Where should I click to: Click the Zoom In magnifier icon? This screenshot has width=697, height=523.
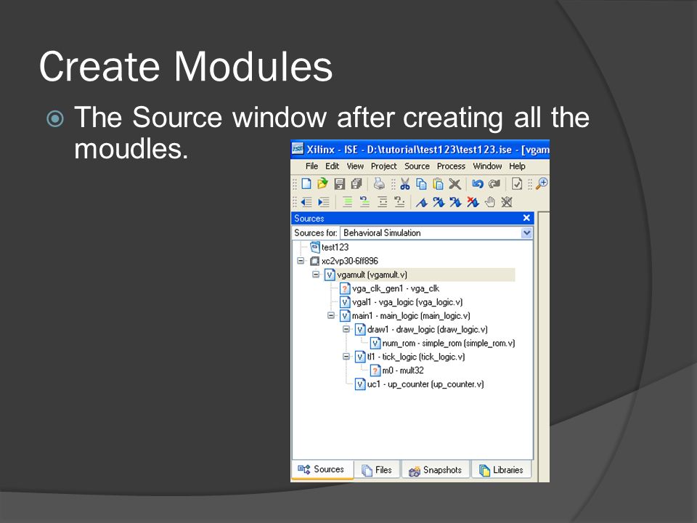pos(542,183)
